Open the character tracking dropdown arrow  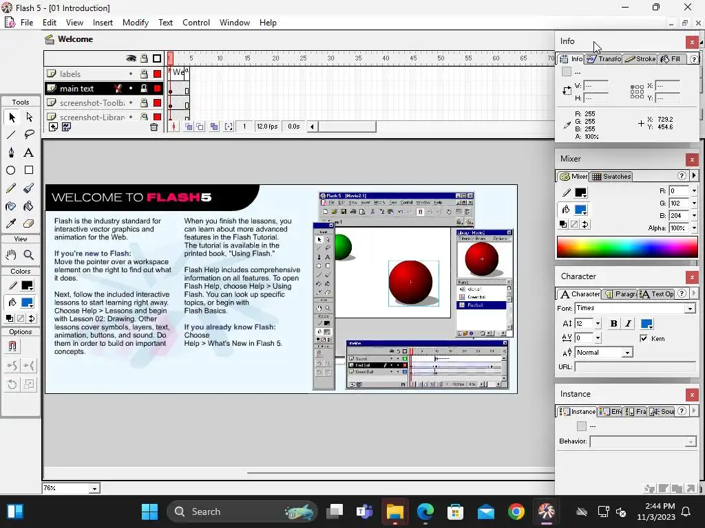[598, 338]
